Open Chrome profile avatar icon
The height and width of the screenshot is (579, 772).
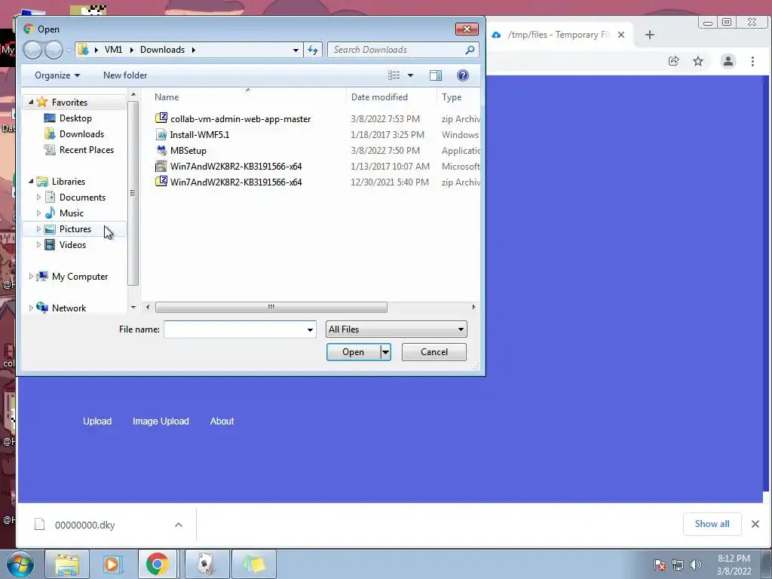[x=728, y=61]
